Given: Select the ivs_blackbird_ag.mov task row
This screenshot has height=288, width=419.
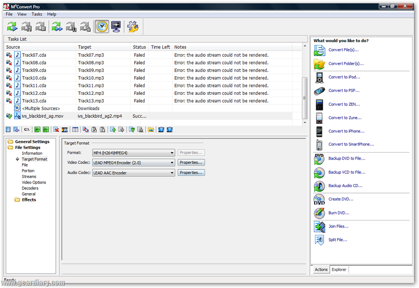Looking at the screenshot, I should point(149,117).
